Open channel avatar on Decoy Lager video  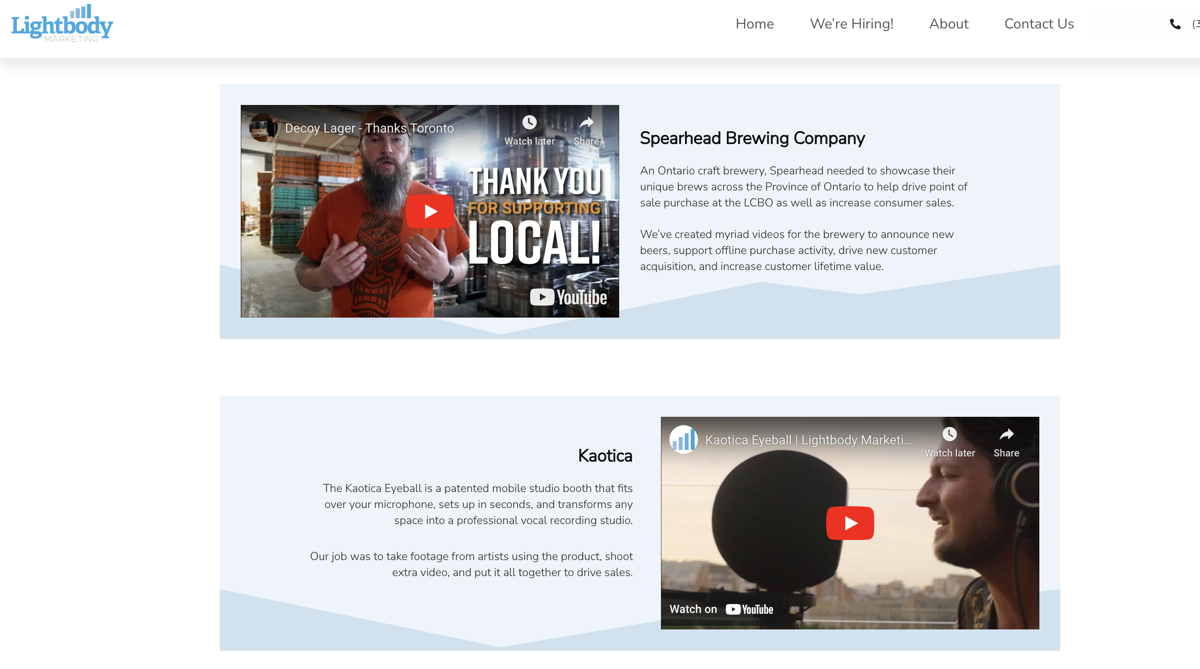(263, 128)
